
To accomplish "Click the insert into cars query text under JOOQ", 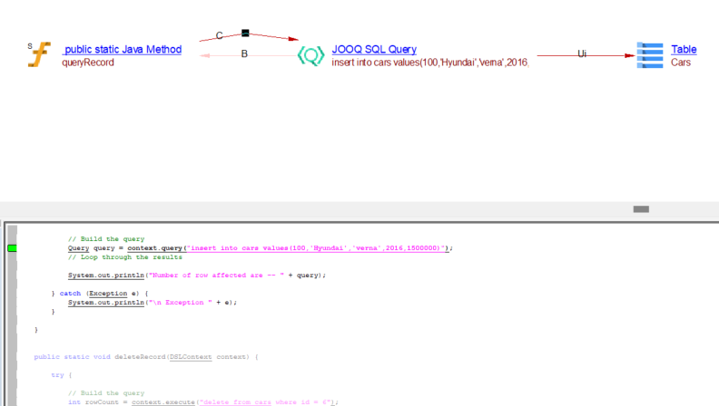I will [429, 63].
